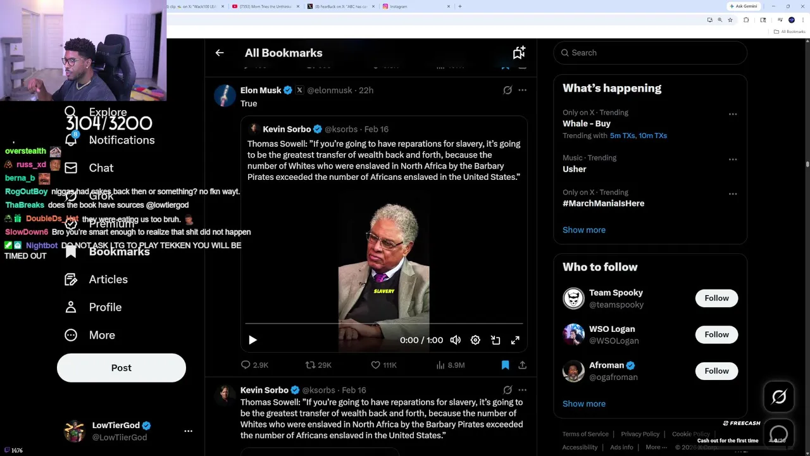Open Elon Musk's profile avatar
This screenshot has width=810, height=456.
(225, 96)
